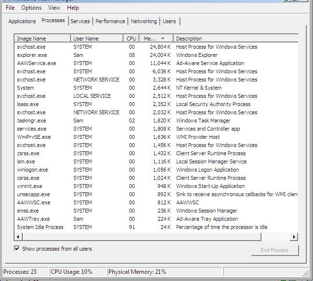Click the horizontal scrollbar left arrow
The height and width of the screenshot is (281, 313).
[18, 237]
